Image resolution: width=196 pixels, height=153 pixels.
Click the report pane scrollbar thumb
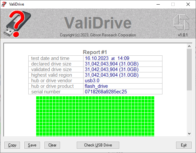(x=189, y=69)
